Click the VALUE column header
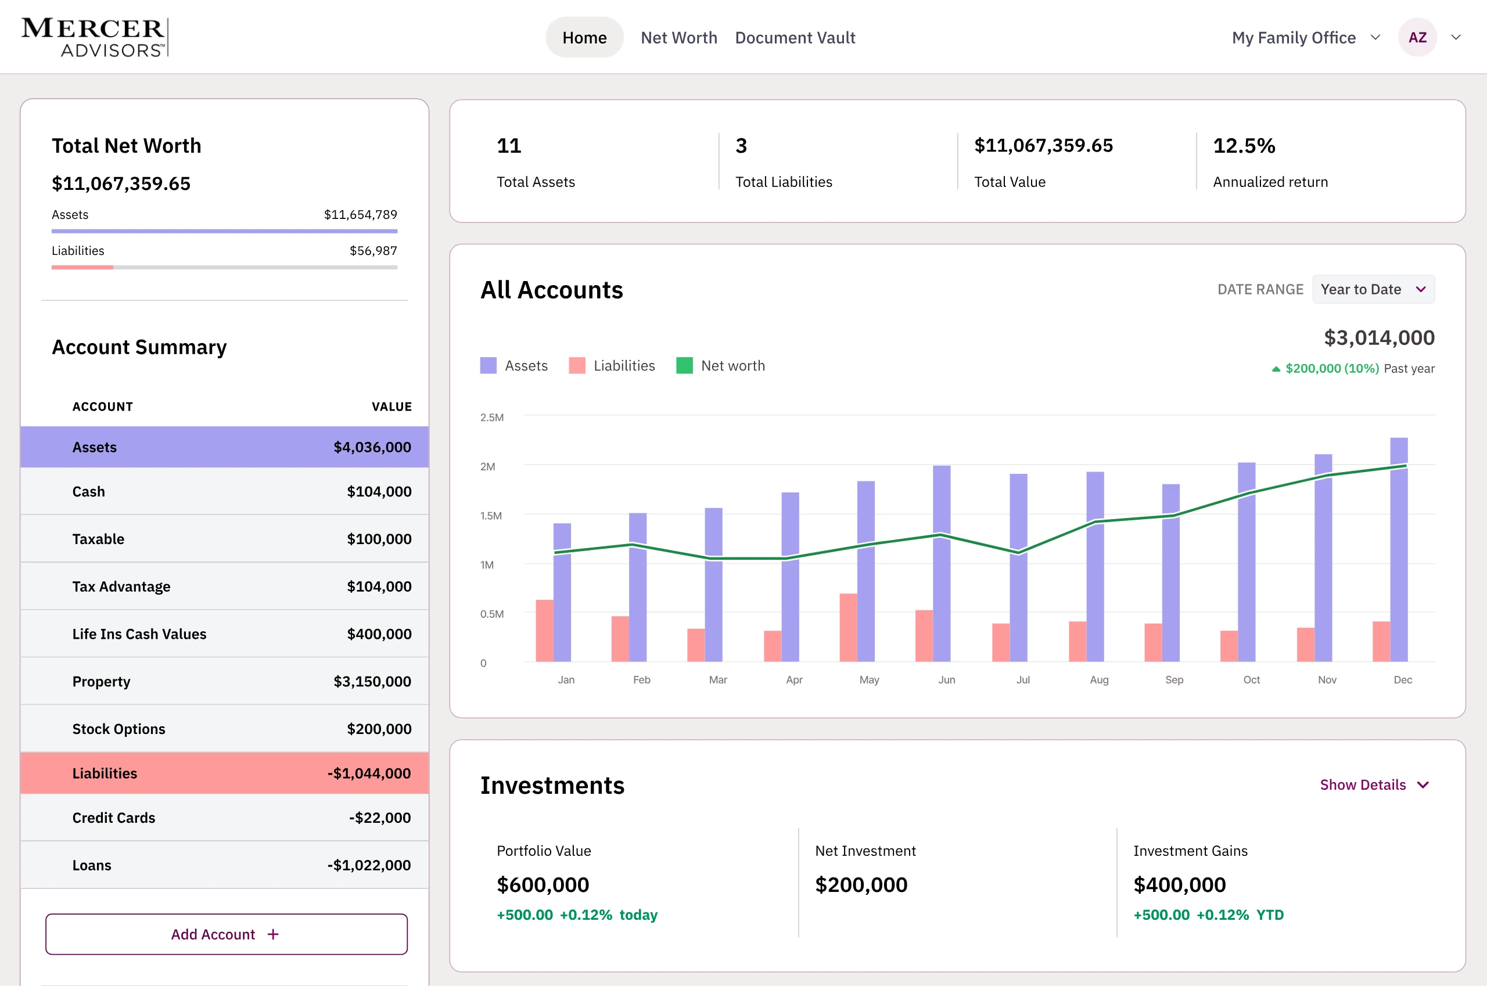This screenshot has height=986, width=1487. point(391,406)
